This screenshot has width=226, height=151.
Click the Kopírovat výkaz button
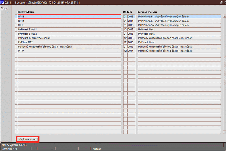click(28, 139)
